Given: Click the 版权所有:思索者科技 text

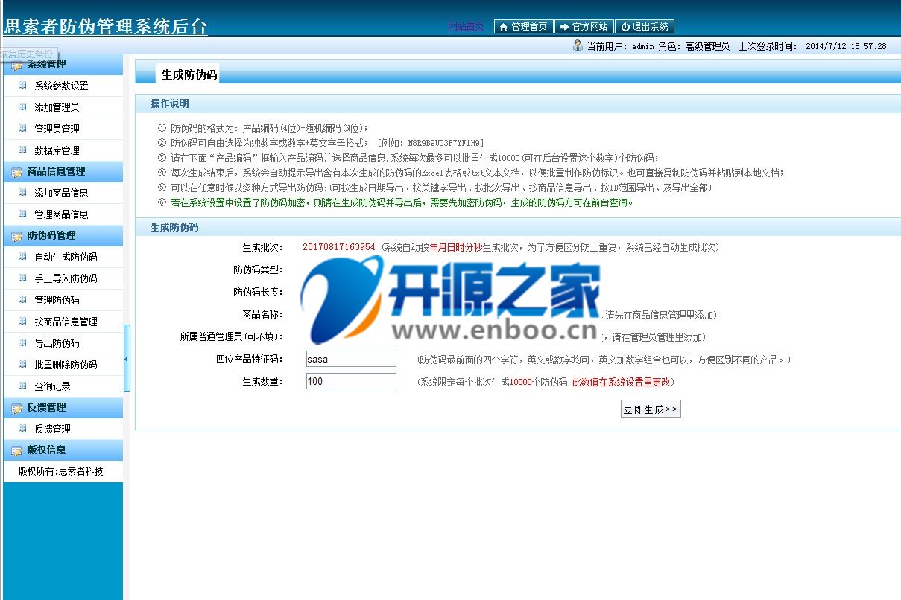Looking at the screenshot, I should (61, 471).
